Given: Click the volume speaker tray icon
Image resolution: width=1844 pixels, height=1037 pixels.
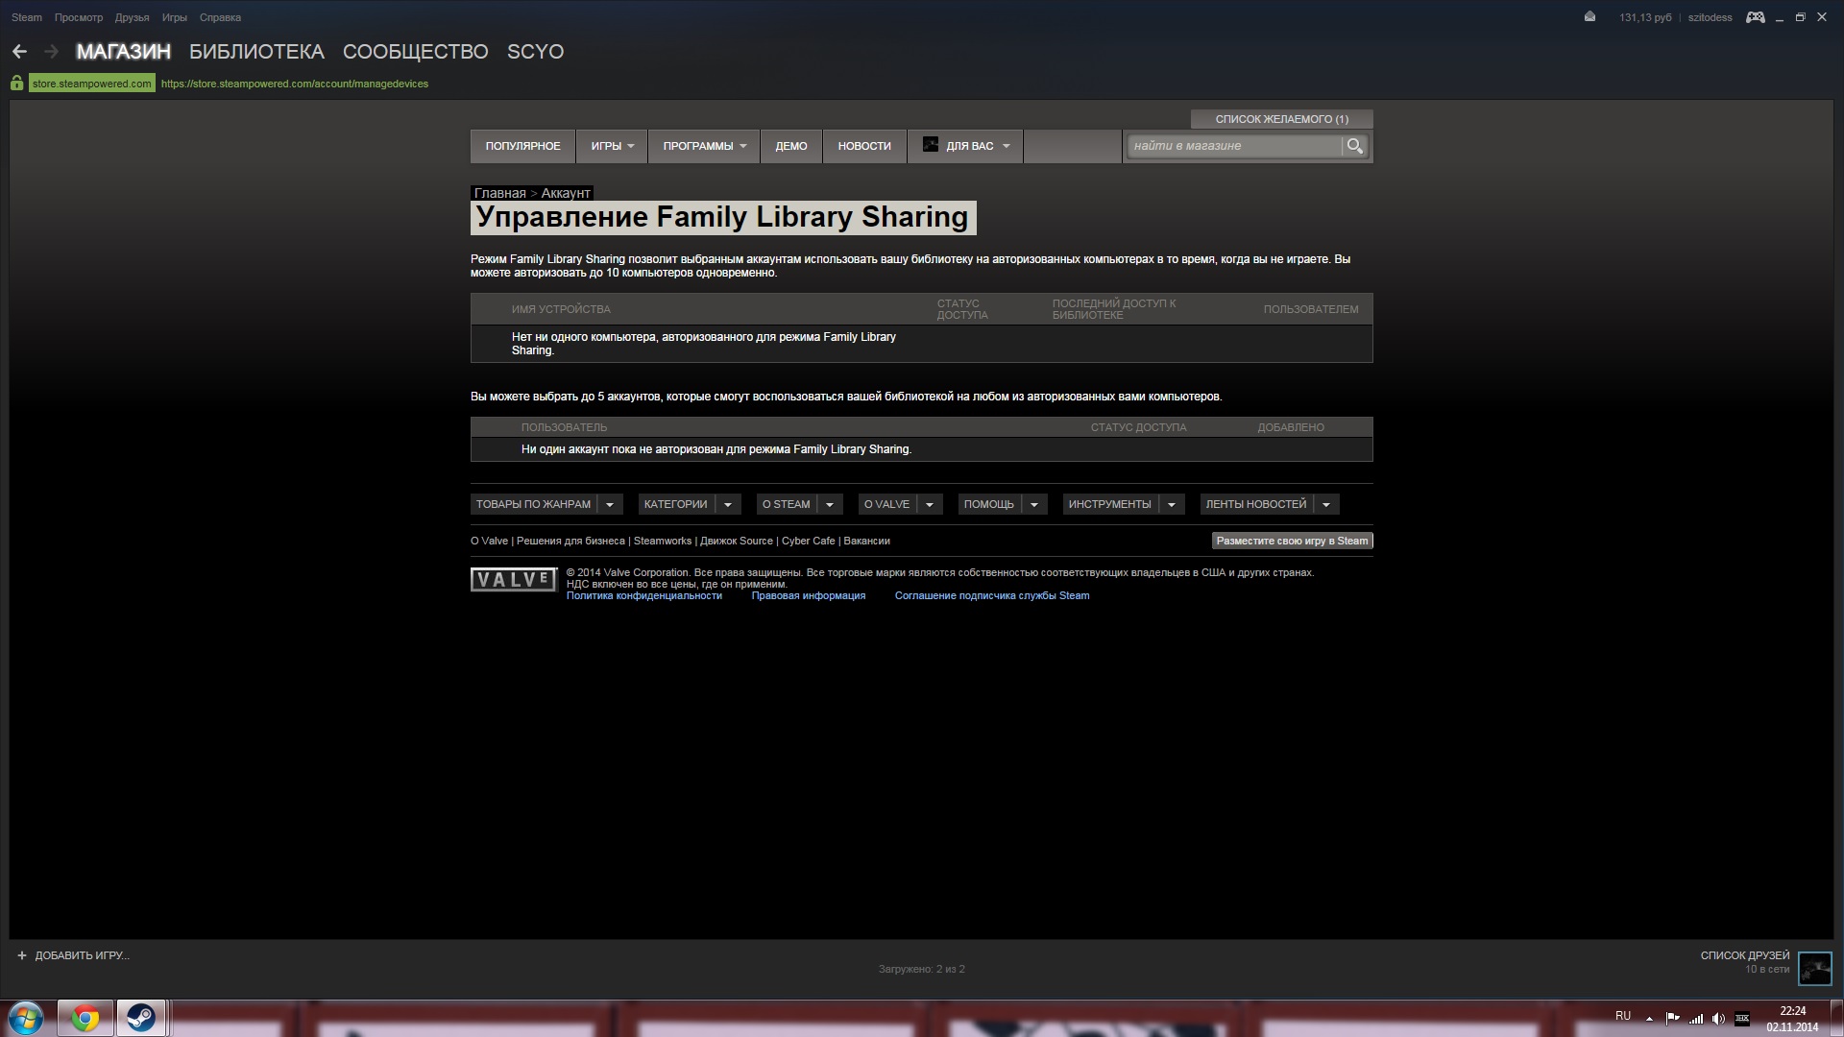Looking at the screenshot, I should tap(1718, 1019).
